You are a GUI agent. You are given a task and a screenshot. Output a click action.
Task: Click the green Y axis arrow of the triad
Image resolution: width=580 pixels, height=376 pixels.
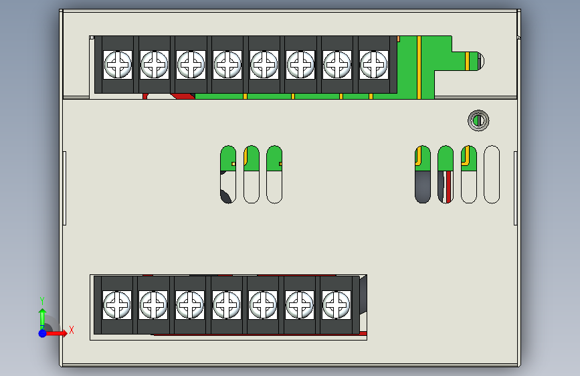(x=42, y=318)
